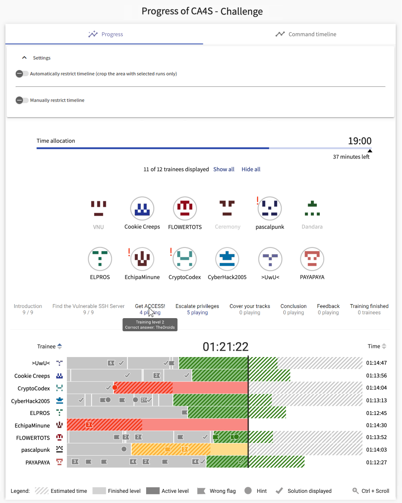
Task: Click the Cookie Creeps trainee avatar
Action: [142, 209]
